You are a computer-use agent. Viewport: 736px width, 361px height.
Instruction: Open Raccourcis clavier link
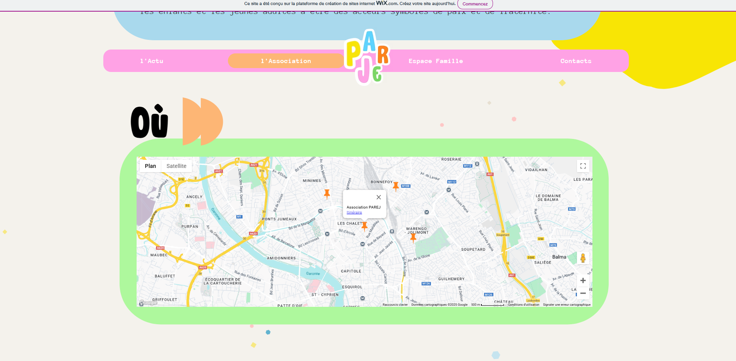pyautogui.click(x=395, y=305)
